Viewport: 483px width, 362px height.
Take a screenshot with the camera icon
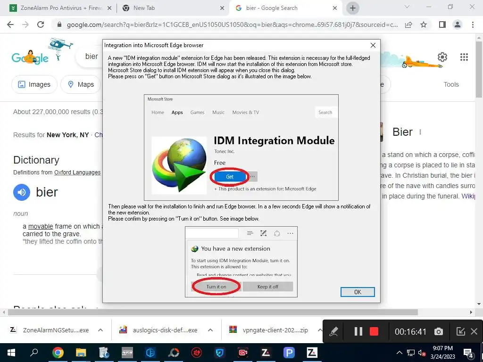438,331
